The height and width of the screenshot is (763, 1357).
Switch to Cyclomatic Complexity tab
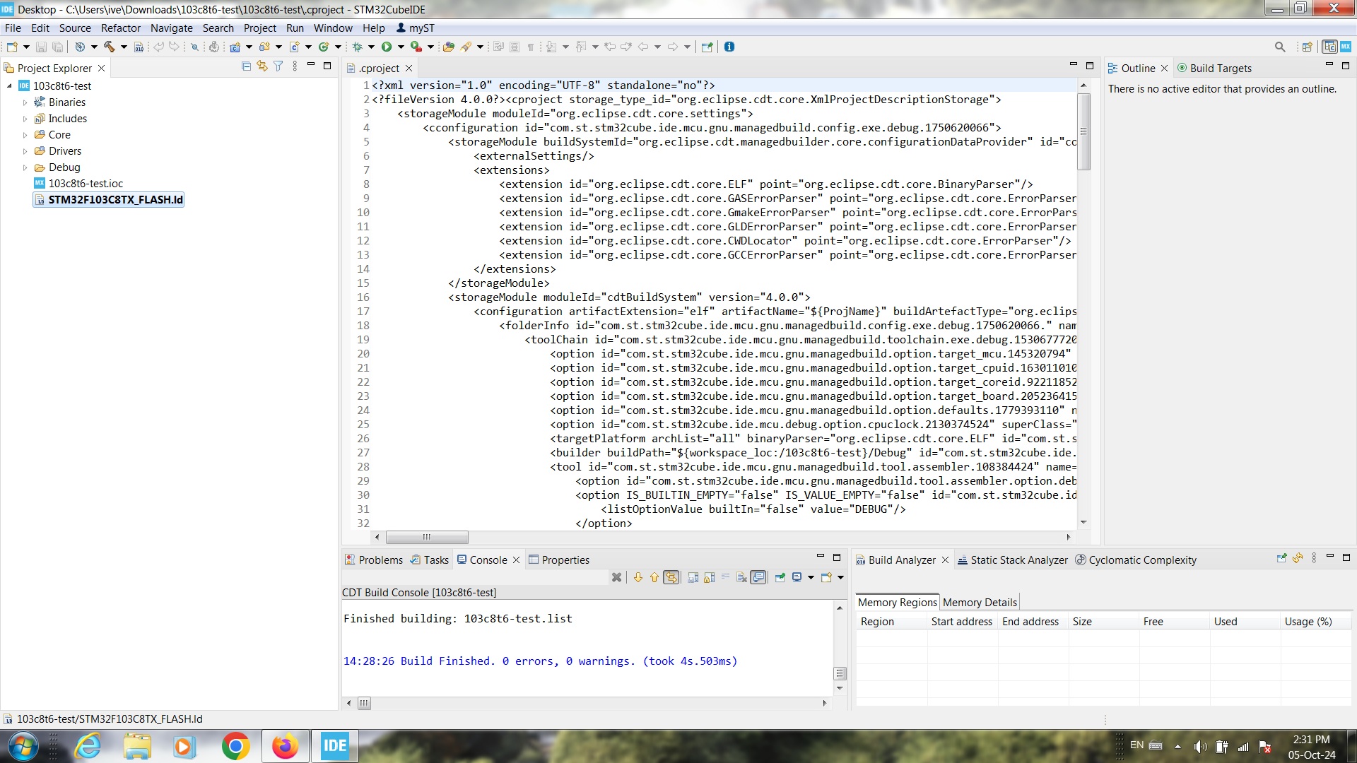click(1136, 560)
